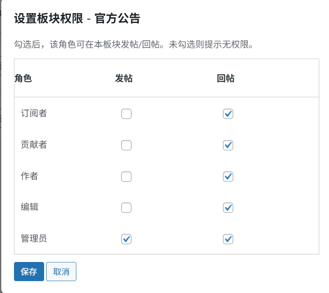Select the 贡献者 role label
329x293 pixels.
tap(34, 145)
